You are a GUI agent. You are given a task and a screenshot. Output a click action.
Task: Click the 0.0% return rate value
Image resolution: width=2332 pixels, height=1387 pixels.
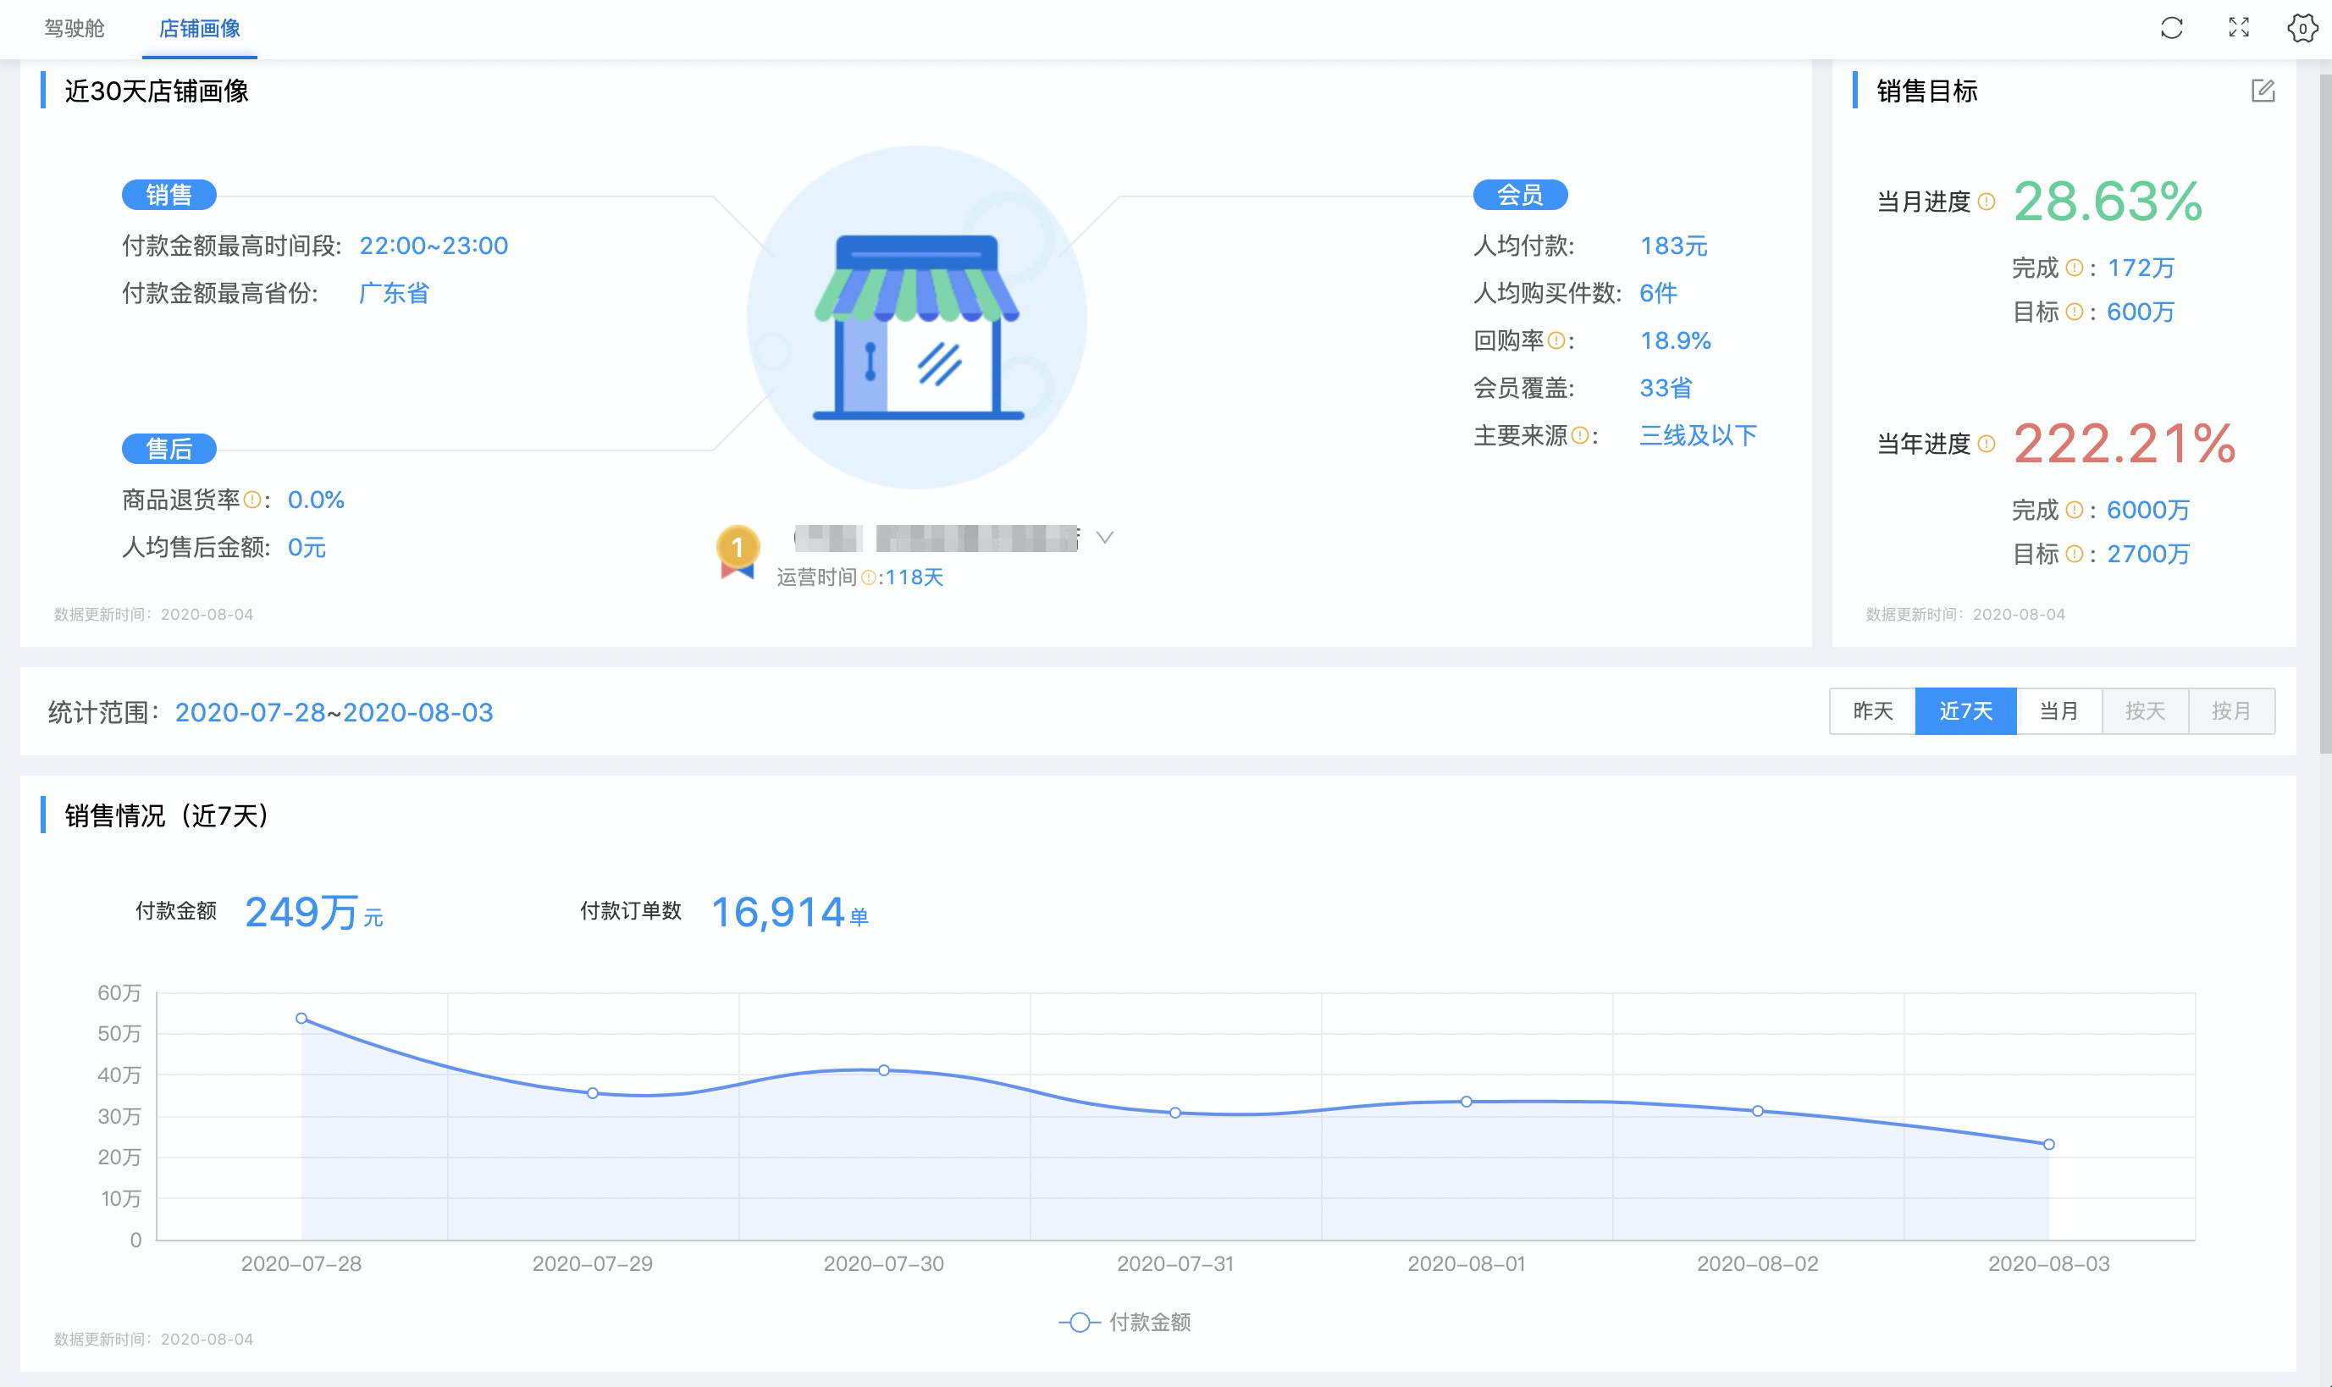(316, 500)
